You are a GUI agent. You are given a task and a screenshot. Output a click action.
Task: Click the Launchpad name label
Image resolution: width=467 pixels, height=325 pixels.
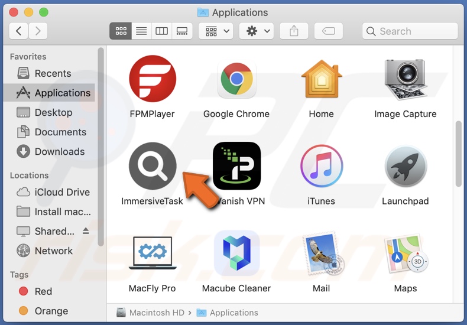406,201
